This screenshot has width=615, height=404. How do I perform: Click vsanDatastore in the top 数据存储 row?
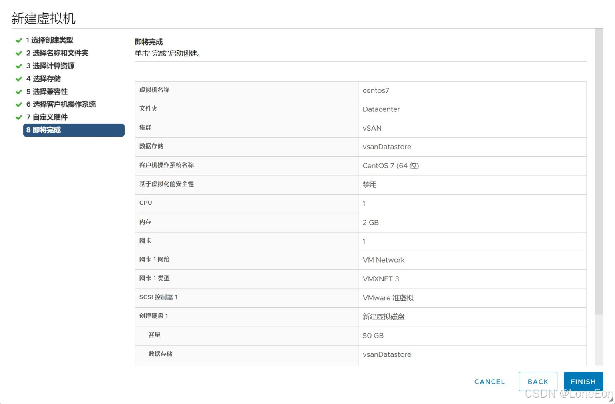click(x=387, y=147)
